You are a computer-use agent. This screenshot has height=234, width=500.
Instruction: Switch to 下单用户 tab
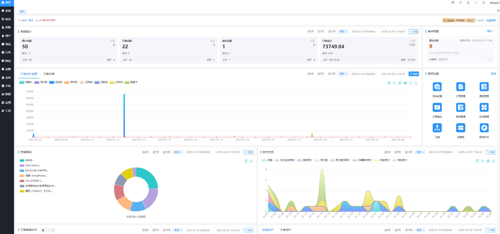pyautogui.click(x=285, y=230)
